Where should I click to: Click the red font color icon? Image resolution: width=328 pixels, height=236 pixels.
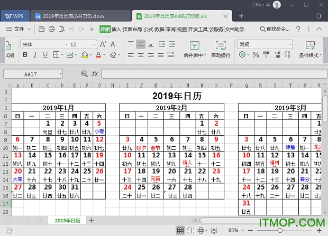tap(98, 55)
